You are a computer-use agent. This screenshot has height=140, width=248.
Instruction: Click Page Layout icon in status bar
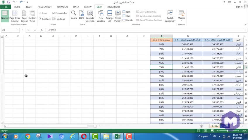[206, 131]
